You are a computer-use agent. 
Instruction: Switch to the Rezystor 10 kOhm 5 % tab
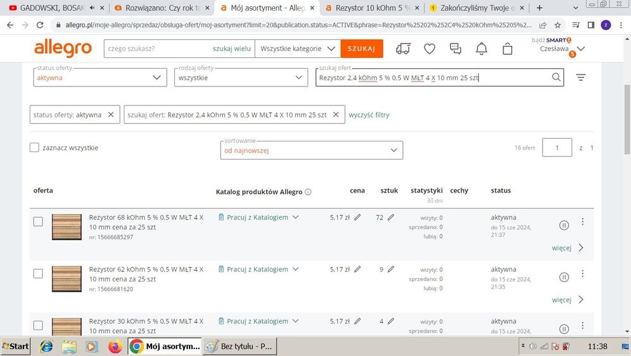(372, 8)
